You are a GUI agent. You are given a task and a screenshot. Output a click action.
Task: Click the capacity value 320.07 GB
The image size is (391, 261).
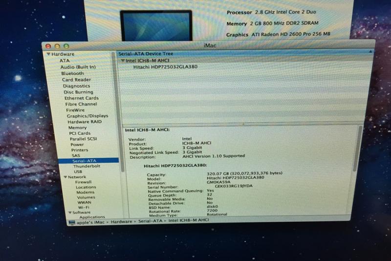(244, 173)
